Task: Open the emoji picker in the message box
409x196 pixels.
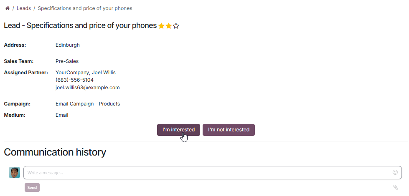Action: click(x=395, y=172)
